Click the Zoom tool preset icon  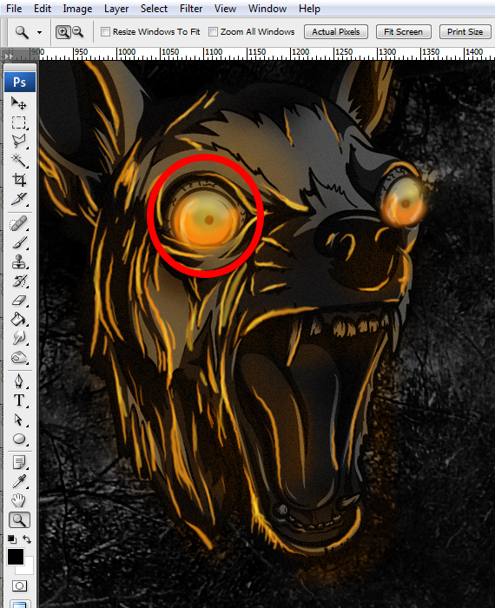tap(22, 32)
